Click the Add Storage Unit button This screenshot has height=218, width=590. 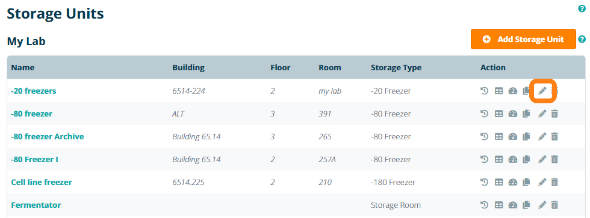click(523, 39)
